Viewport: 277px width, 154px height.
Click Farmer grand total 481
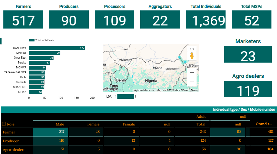click(x=263, y=132)
